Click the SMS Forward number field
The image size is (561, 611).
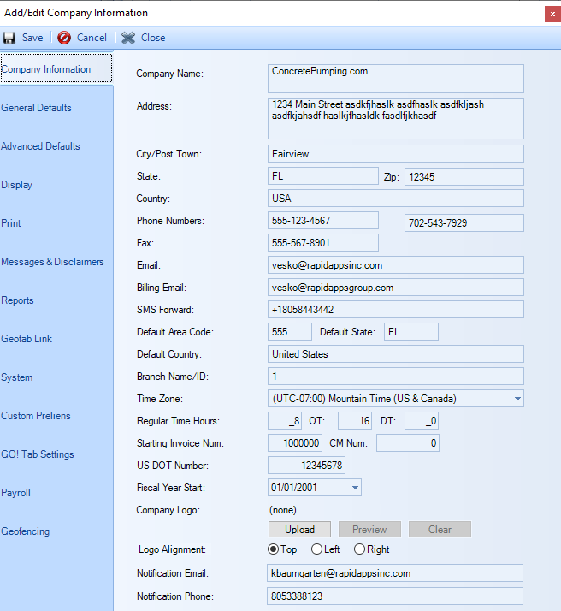pyautogui.click(x=395, y=310)
